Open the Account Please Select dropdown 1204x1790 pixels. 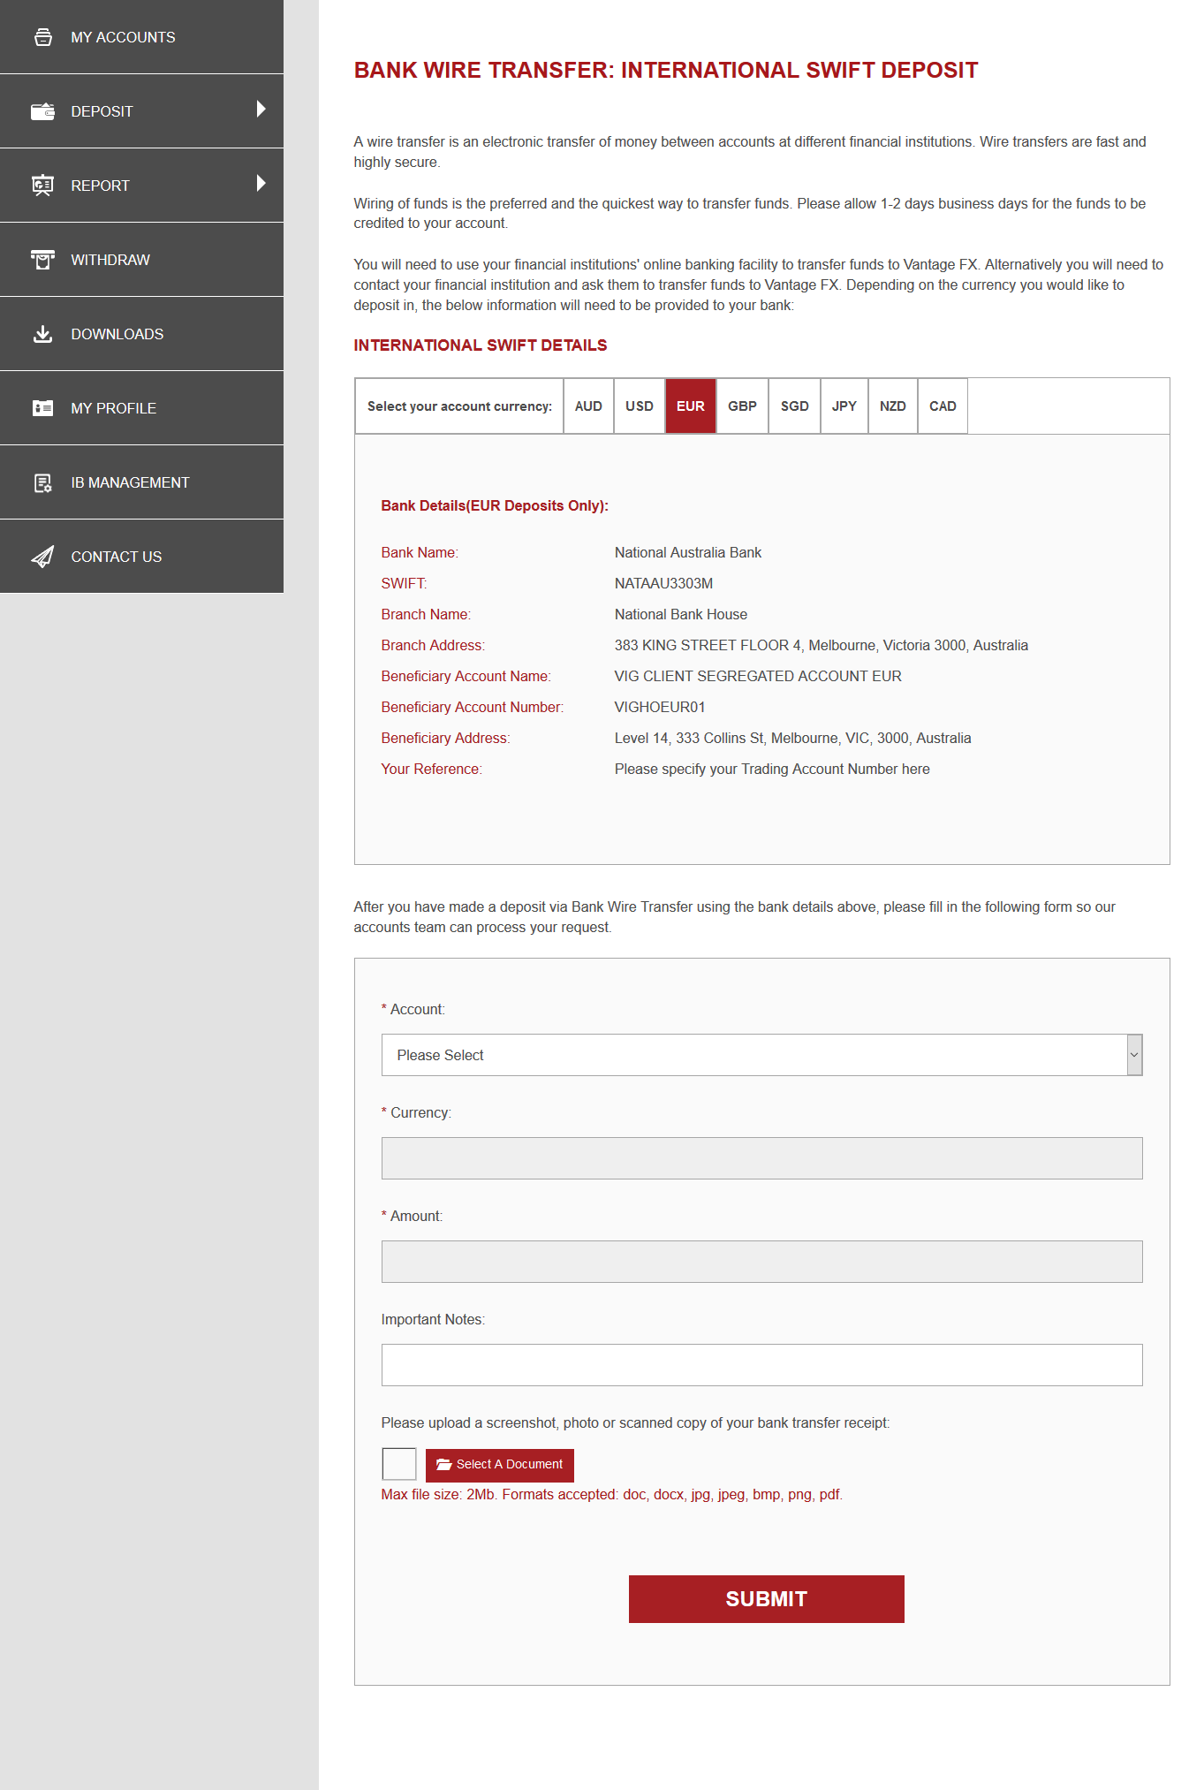pyautogui.click(x=761, y=1055)
